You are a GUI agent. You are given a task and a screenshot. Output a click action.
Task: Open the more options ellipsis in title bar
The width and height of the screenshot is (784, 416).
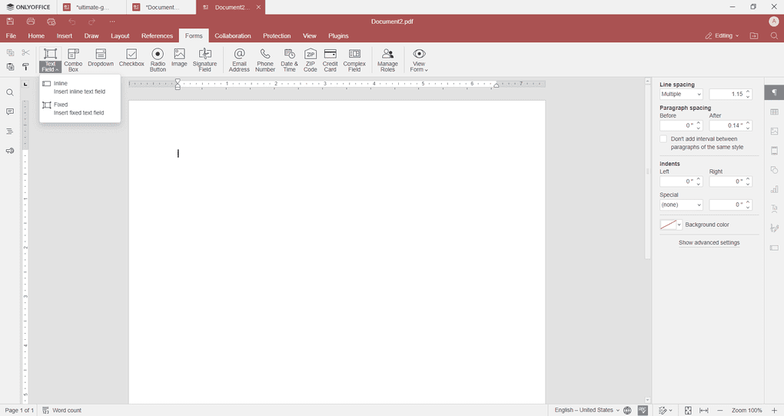click(x=112, y=22)
